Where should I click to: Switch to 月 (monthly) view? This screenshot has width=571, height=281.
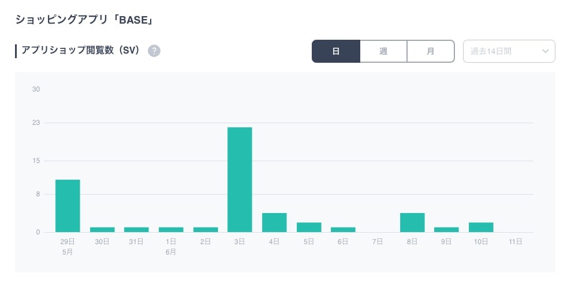pos(431,51)
